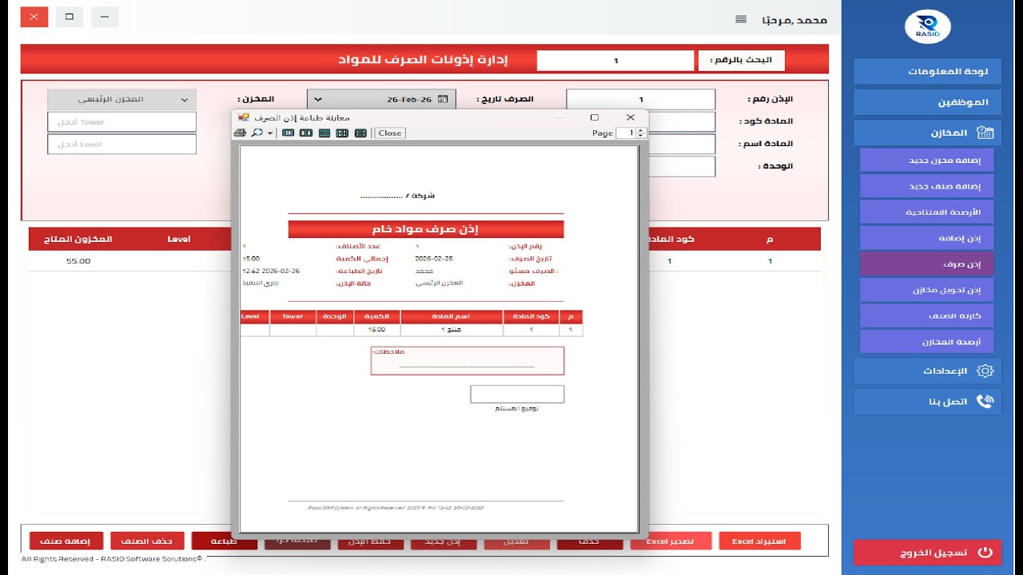Open كارته الصنف item card page
Viewport: 1023px width, 575px height.
(x=927, y=315)
